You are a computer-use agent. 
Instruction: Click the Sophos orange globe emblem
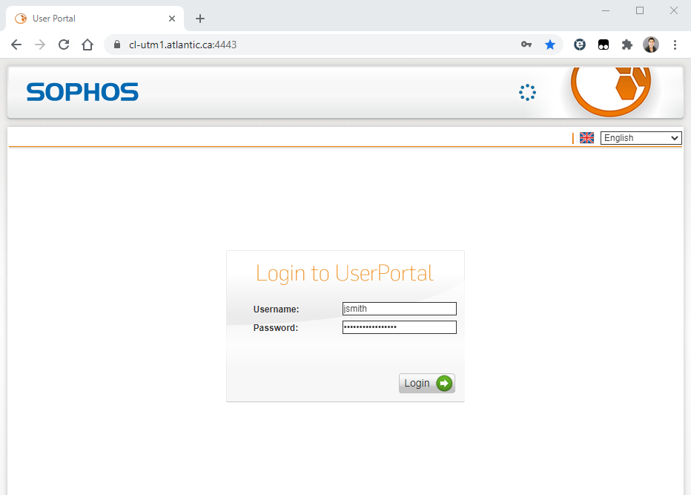[x=611, y=91]
